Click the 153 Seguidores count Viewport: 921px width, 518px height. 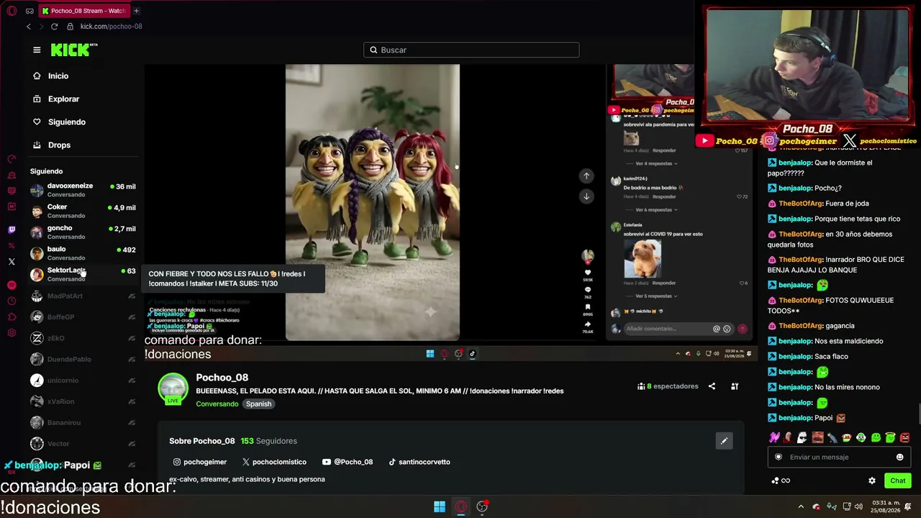[268, 441]
